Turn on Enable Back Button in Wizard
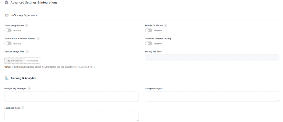 8,43
